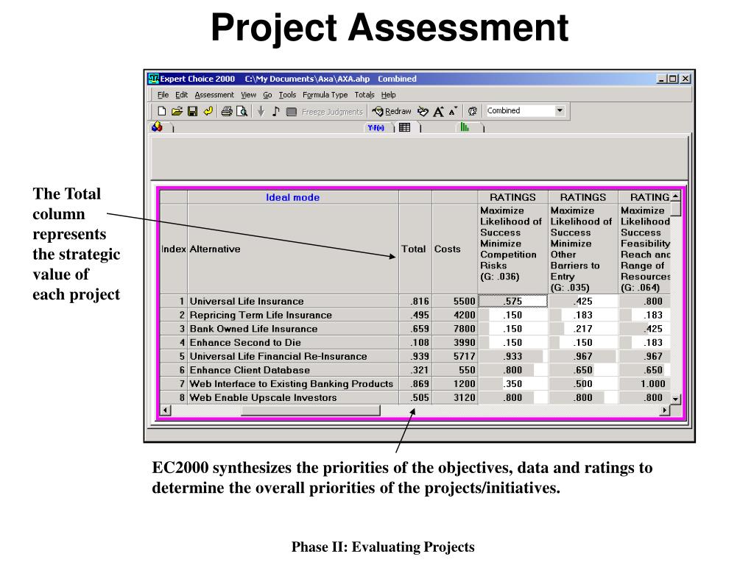Click the grid's scroll up arrow
The width and height of the screenshot is (754, 565).
tap(676, 196)
